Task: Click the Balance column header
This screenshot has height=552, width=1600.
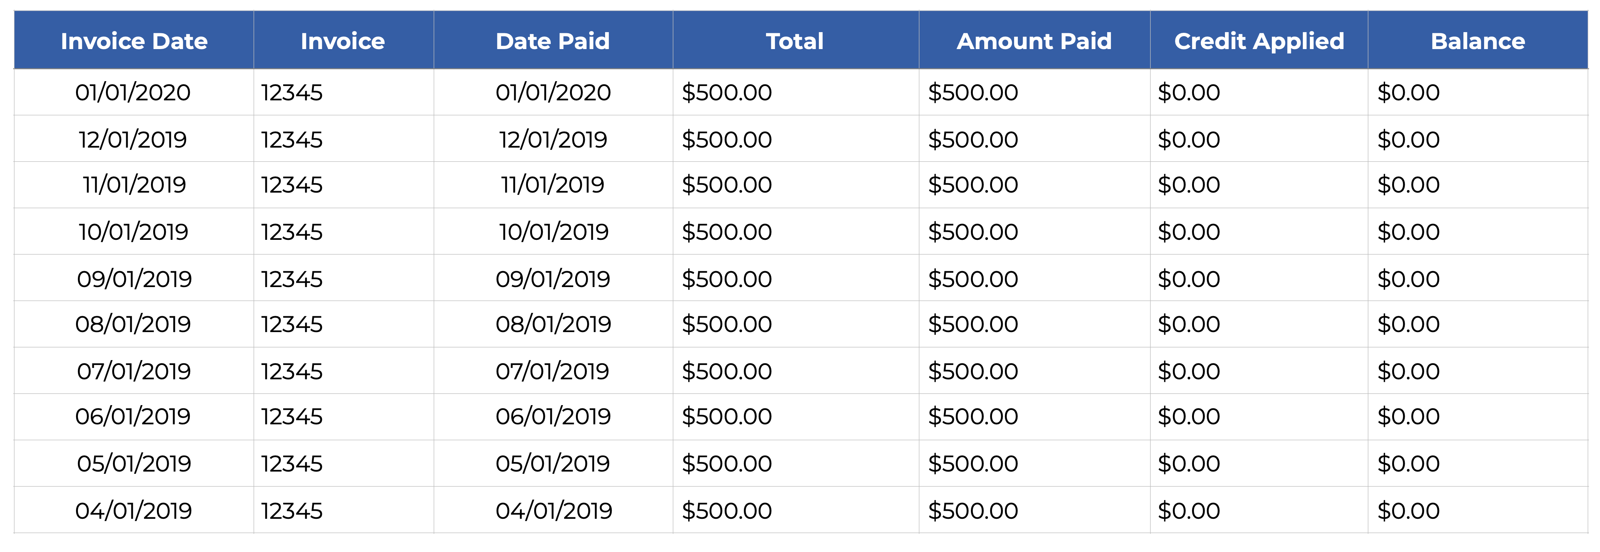Action: click(x=1477, y=41)
